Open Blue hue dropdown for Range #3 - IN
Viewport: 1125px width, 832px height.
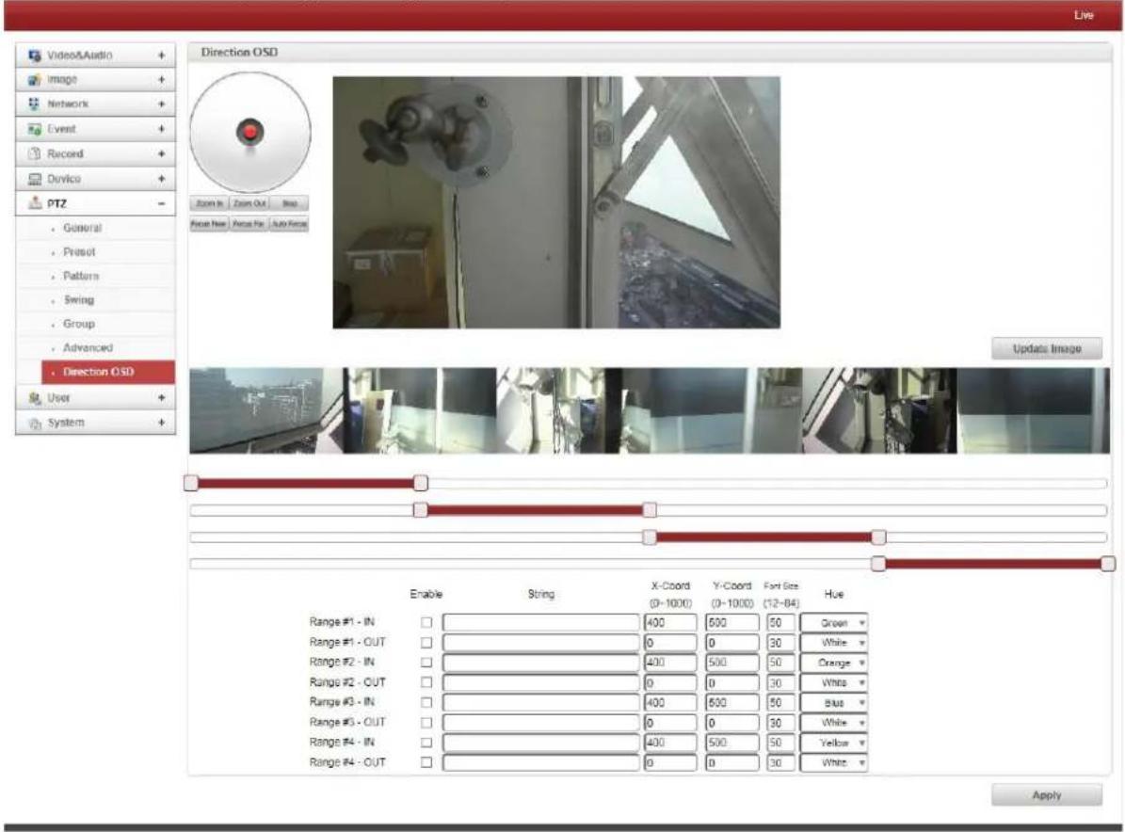pos(834,703)
